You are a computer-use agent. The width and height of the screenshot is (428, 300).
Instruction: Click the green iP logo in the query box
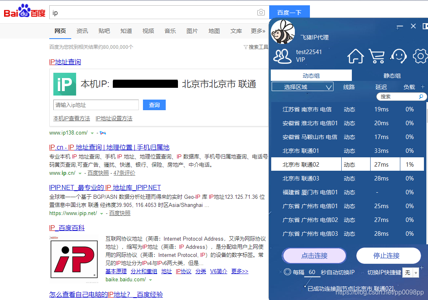tap(65, 84)
